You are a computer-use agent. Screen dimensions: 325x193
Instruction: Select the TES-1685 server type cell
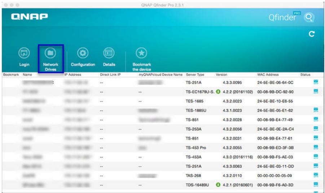194,101
